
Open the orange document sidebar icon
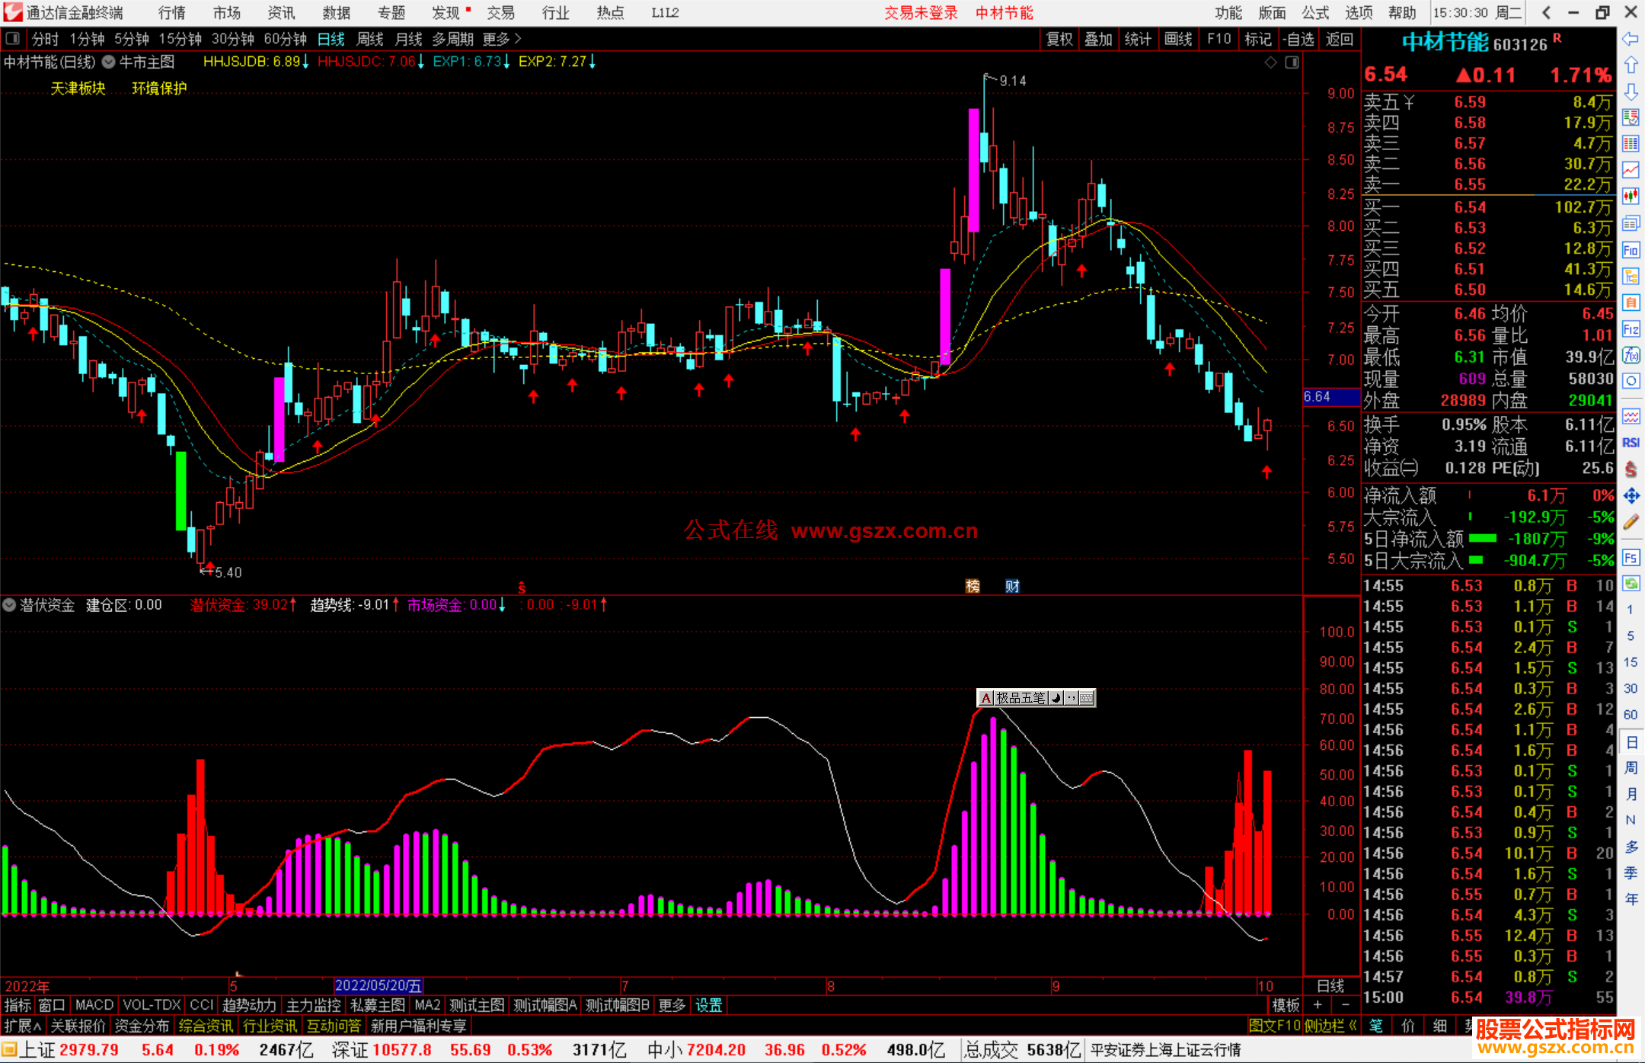1631,303
